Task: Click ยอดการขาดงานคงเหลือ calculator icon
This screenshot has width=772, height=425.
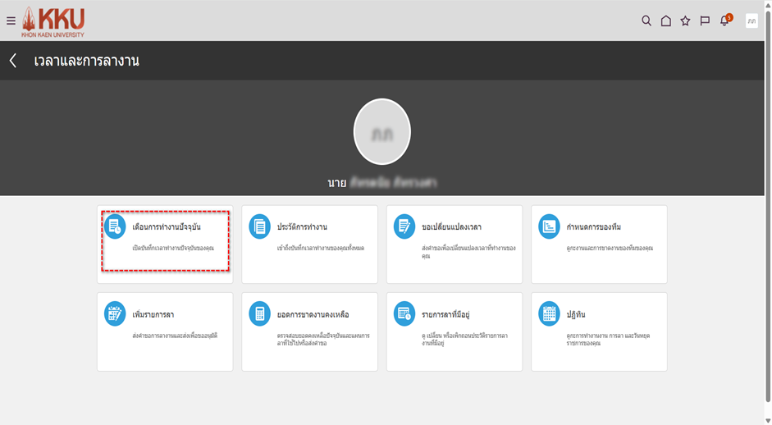Action: point(259,313)
